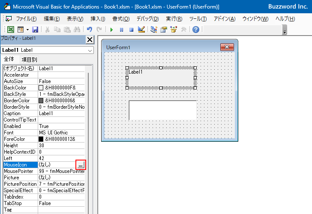Viewport: 312px width, 214px height.
Task: Close the Properties panel with X button
Action: click(90, 39)
